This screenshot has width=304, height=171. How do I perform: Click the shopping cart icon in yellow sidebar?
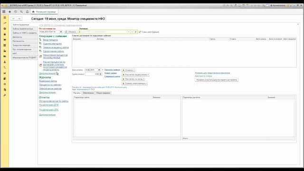5,40
